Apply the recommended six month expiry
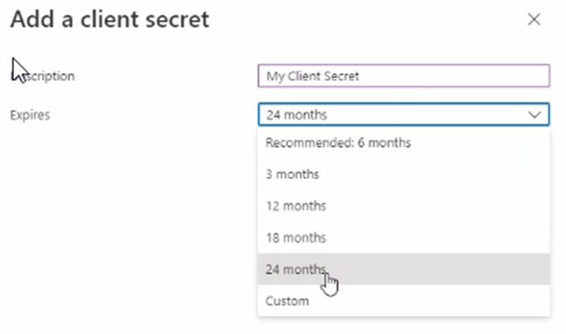 [404, 143]
